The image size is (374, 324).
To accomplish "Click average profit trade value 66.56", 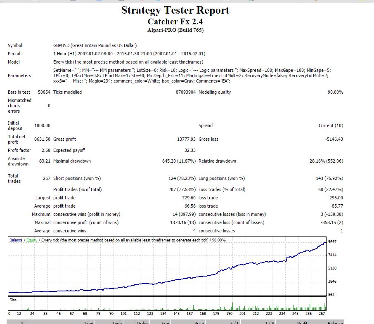I will [190, 206].
